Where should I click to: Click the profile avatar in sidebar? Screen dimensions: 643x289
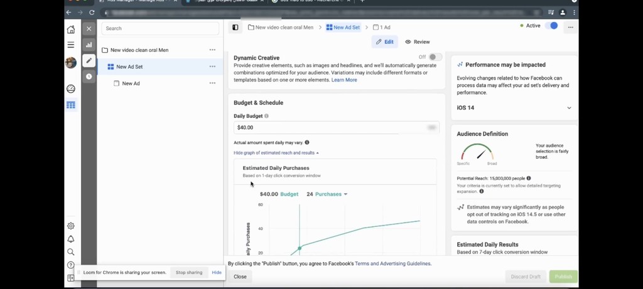tap(71, 63)
